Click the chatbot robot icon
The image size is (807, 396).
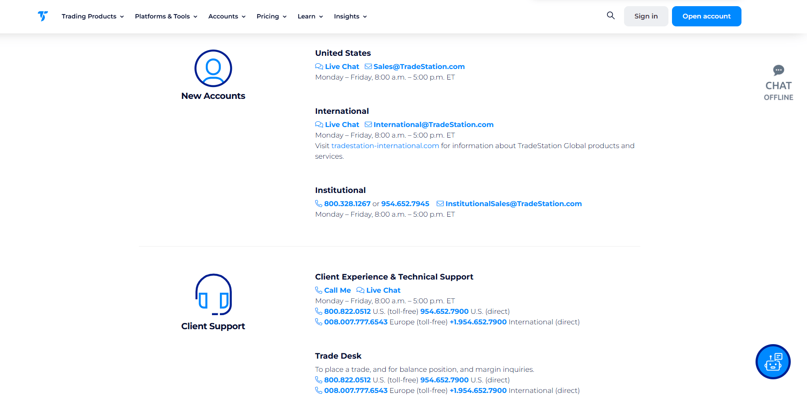773,362
